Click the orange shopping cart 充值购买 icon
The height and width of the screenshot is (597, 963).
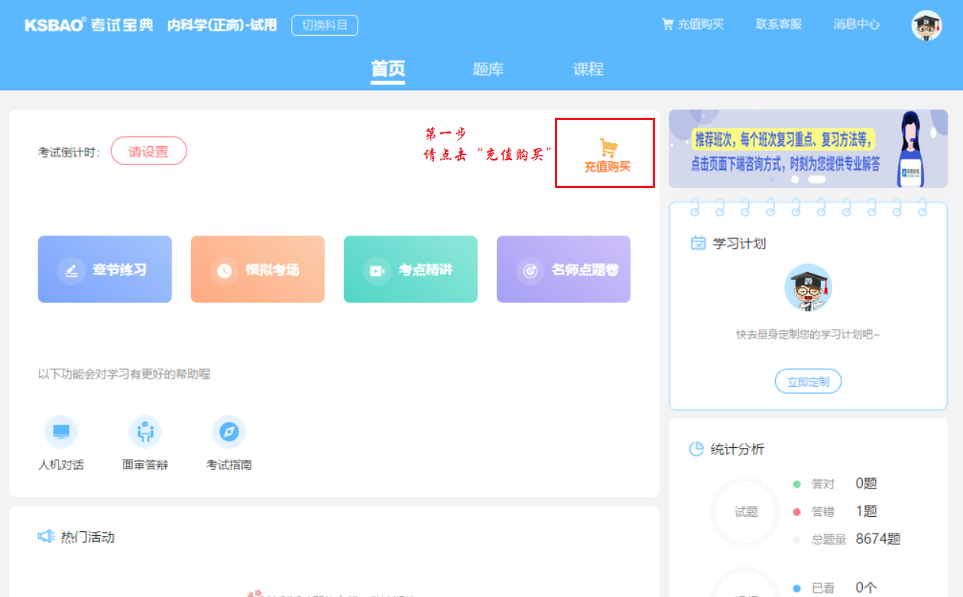608,148
